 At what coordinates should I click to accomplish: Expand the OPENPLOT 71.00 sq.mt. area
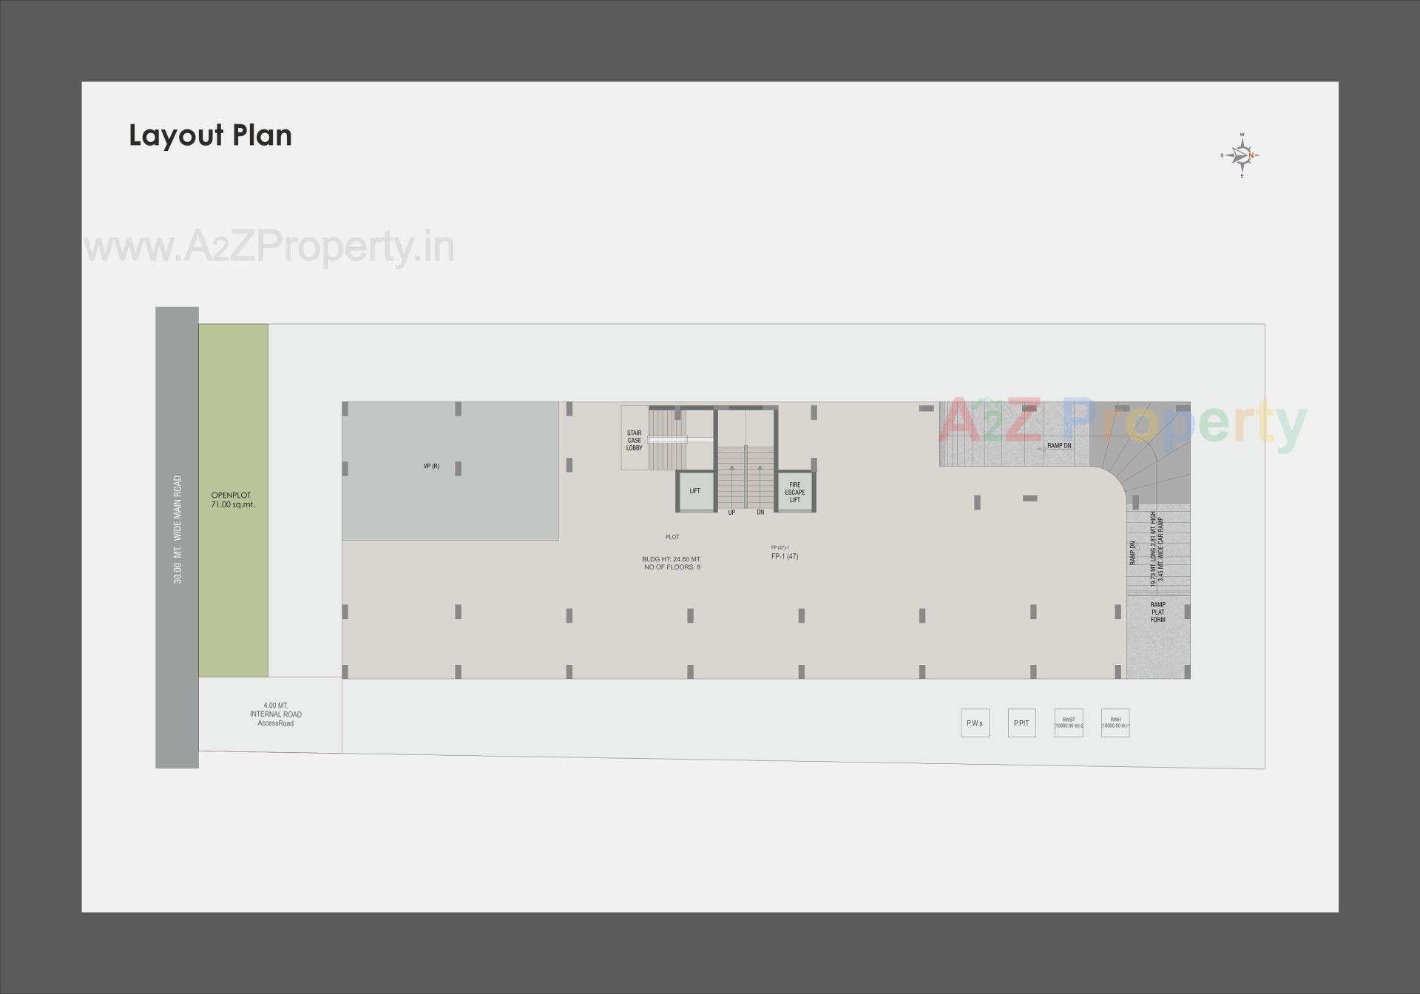pyautogui.click(x=232, y=499)
